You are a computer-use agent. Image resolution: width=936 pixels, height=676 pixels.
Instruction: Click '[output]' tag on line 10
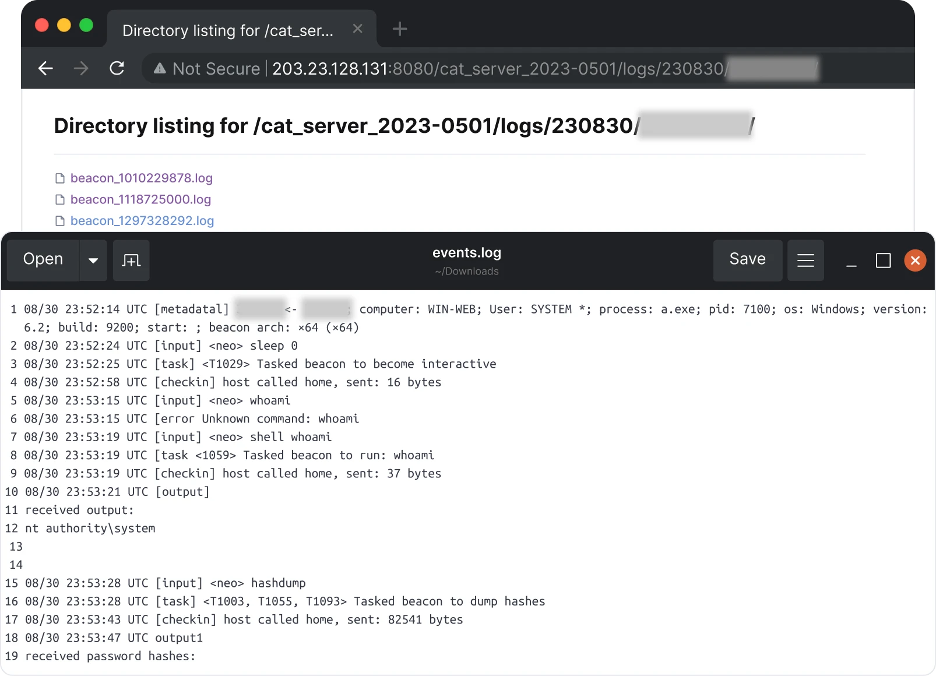pyautogui.click(x=182, y=492)
